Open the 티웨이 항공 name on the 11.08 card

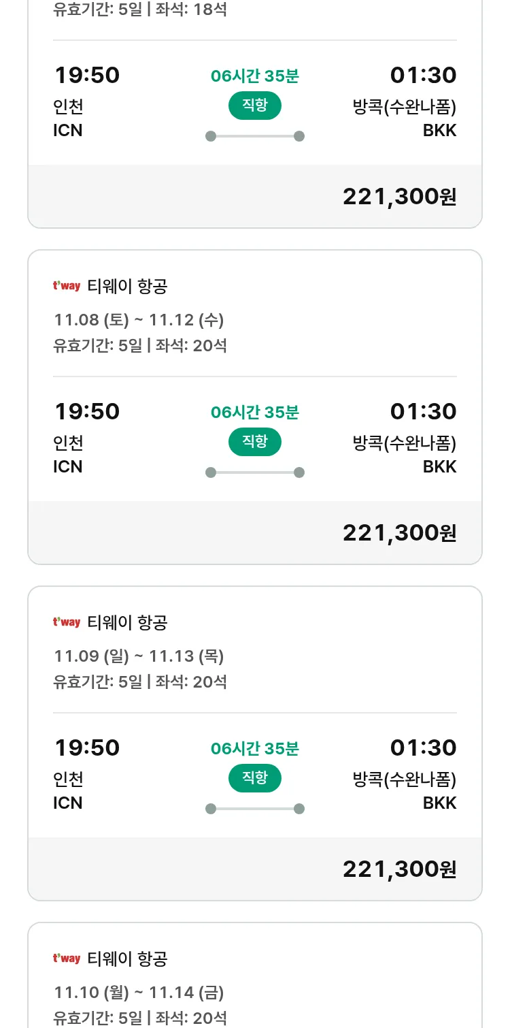pyautogui.click(x=127, y=287)
